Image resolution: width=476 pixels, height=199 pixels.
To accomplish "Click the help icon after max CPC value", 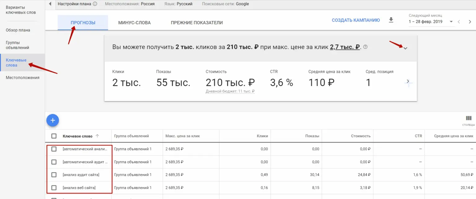I will (365, 47).
